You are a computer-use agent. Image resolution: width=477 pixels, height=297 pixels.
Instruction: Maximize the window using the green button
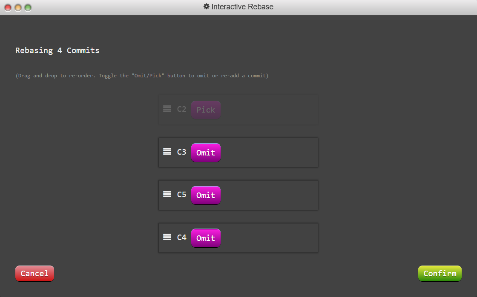pos(28,8)
